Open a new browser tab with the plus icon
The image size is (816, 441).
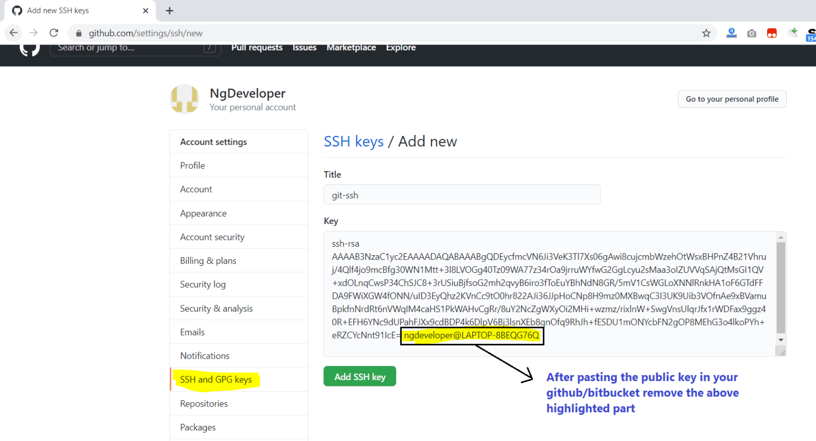[x=169, y=11]
